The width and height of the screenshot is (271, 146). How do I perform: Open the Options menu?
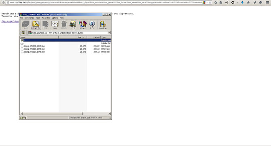(55, 18)
